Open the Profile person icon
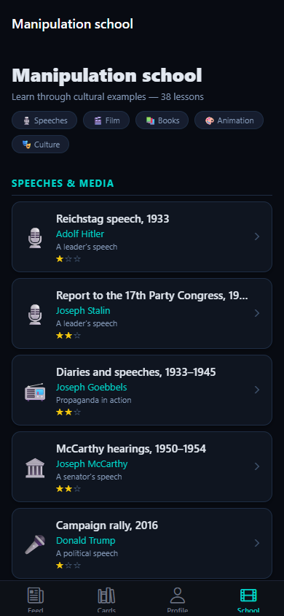284x616 pixels. point(178,596)
